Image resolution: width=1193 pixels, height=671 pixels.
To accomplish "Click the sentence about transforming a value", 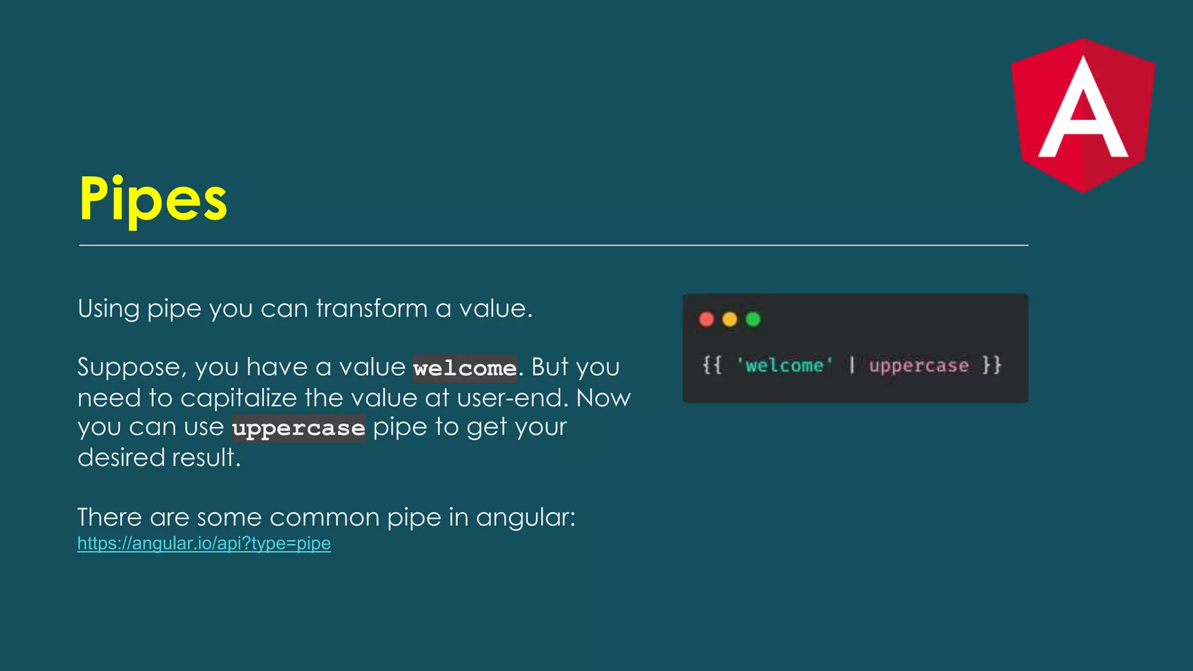I will [x=305, y=309].
